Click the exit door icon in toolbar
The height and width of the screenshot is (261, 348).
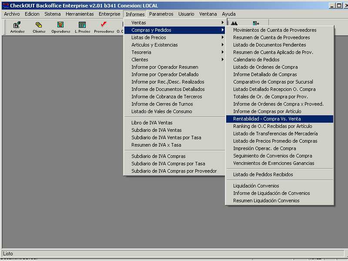(256, 23)
